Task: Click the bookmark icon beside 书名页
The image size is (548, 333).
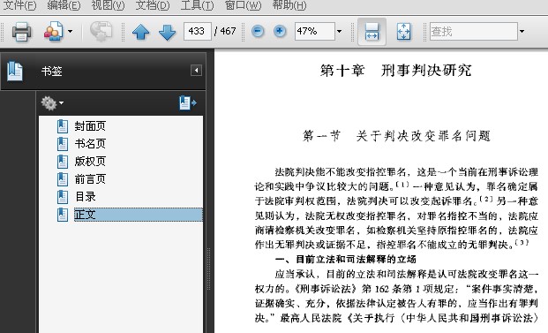Action: tap(62, 144)
